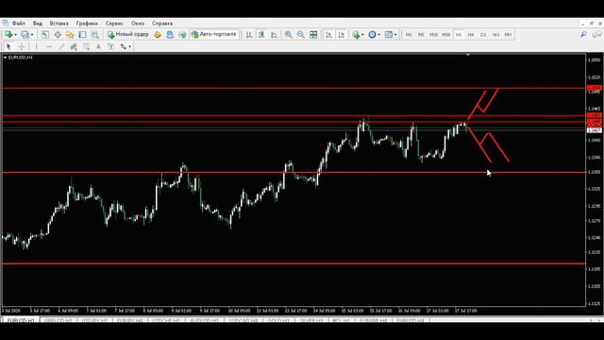Select the M1 timeframe
604x340 pixels.
[409, 35]
